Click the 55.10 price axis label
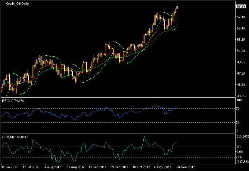 click(241, 28)
